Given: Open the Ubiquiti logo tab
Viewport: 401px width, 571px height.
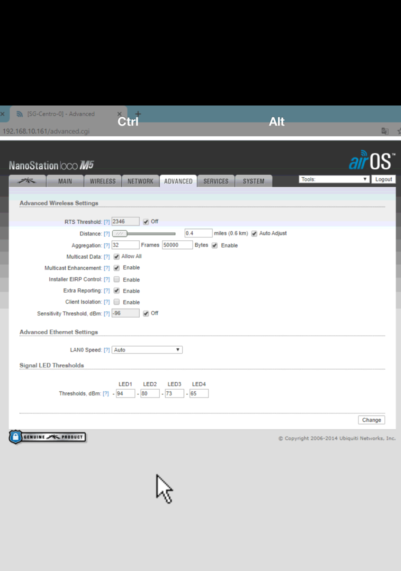Looking at the screenshot, I should [x=27, y=181].
